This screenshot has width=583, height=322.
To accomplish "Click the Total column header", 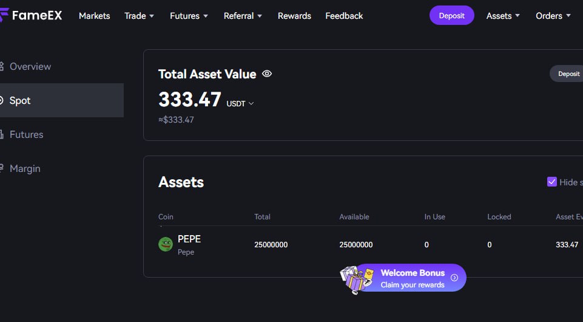I will [262, 217].
